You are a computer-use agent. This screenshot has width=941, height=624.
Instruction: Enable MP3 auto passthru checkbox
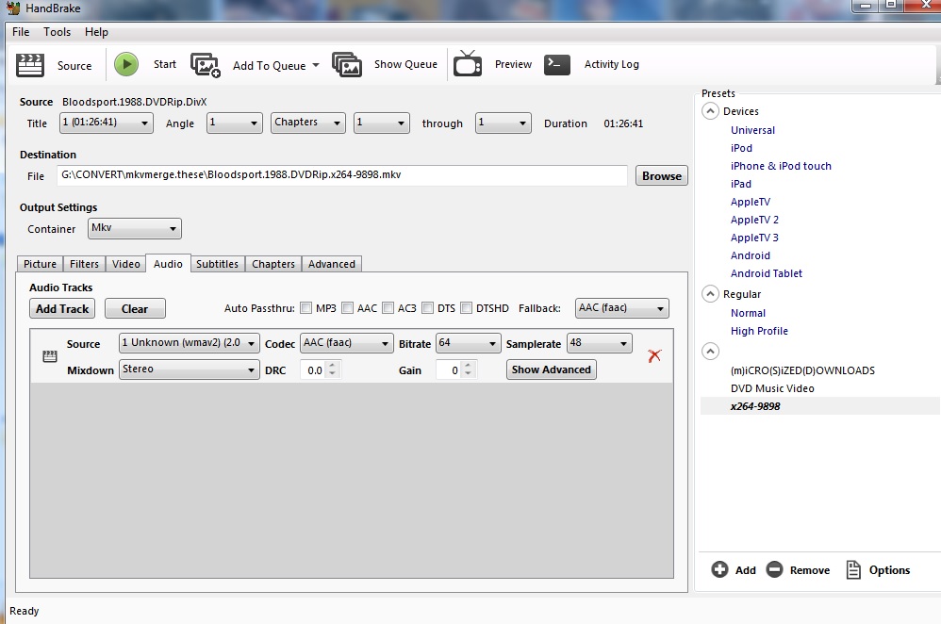point(306,308)
